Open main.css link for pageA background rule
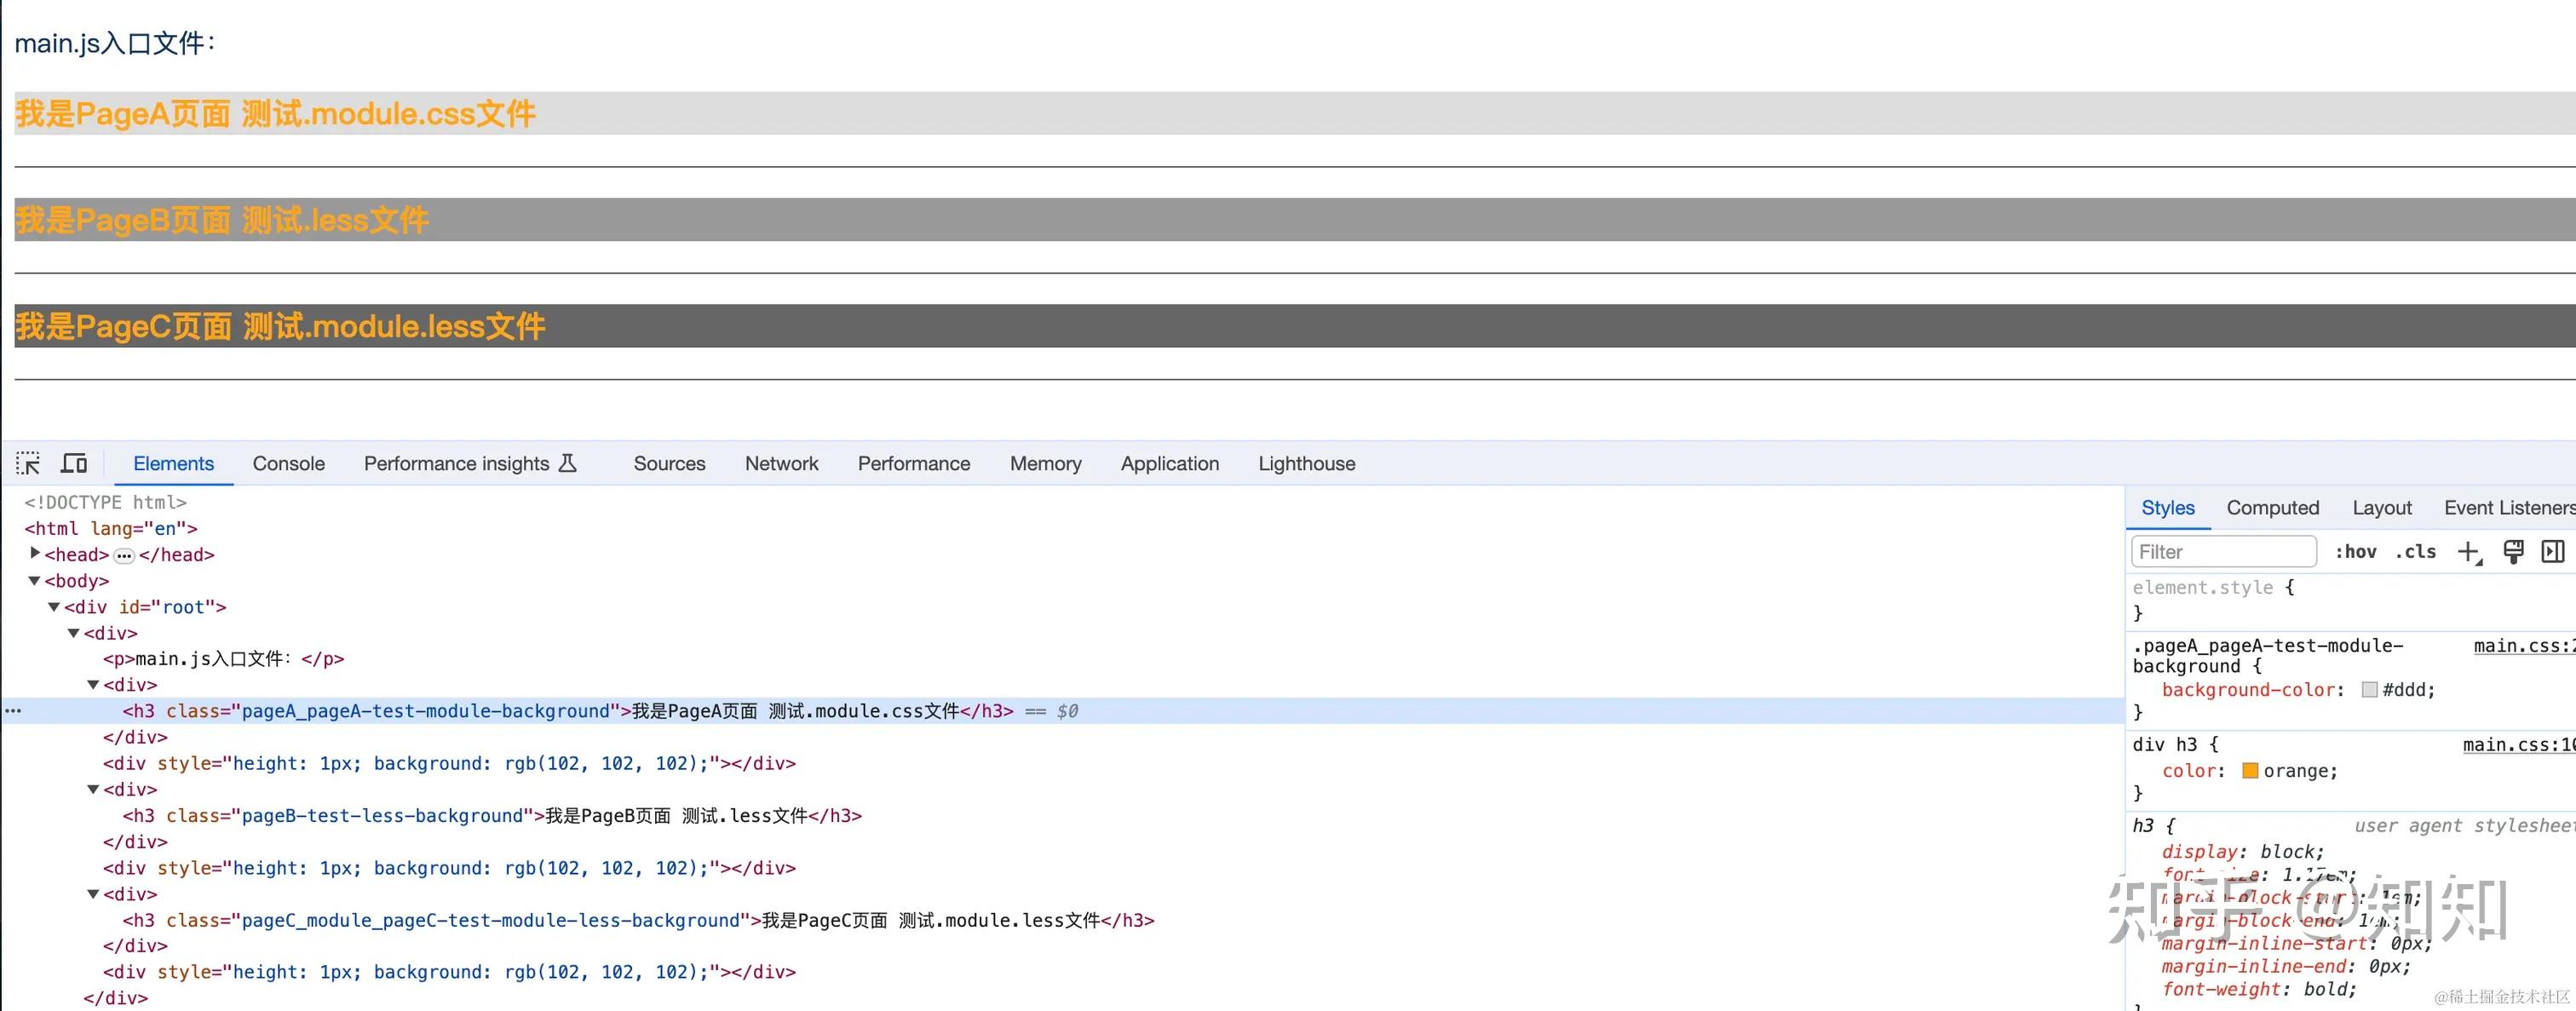 coord(2522,646)
